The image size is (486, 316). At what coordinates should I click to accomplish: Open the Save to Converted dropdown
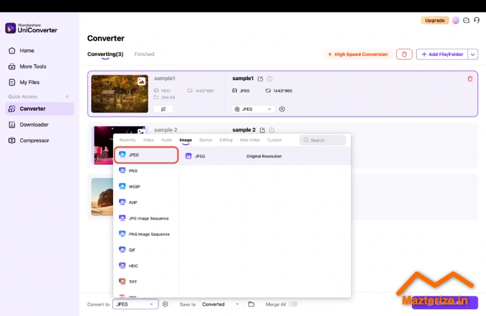pyautogui.click(x=221, y=304)
